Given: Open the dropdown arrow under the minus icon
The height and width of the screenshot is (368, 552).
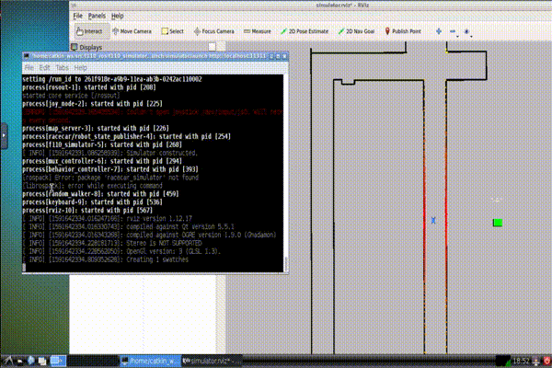Looking at the screenshot, I should (457, 36).
